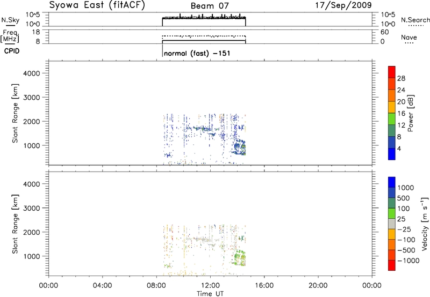Select the gray Velocity colorbar segment between 25 and -25
The width and height of the screenshot is (430, 297).
pyautogui.click(x=392, y=224)
